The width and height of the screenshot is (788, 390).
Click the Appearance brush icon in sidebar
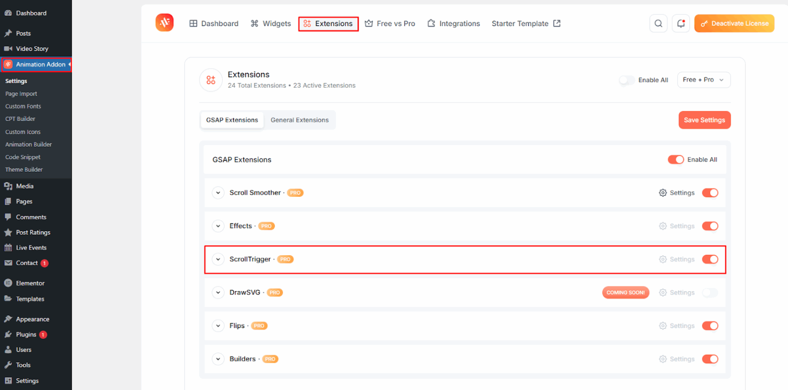point(8,319)
